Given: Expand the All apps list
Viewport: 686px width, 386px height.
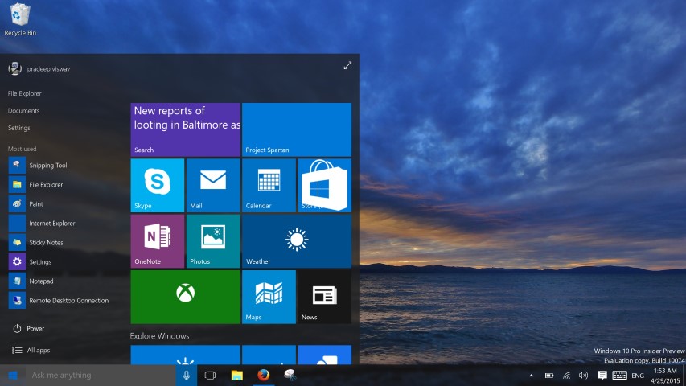Looking at the screenshot, I should point(38,351).
